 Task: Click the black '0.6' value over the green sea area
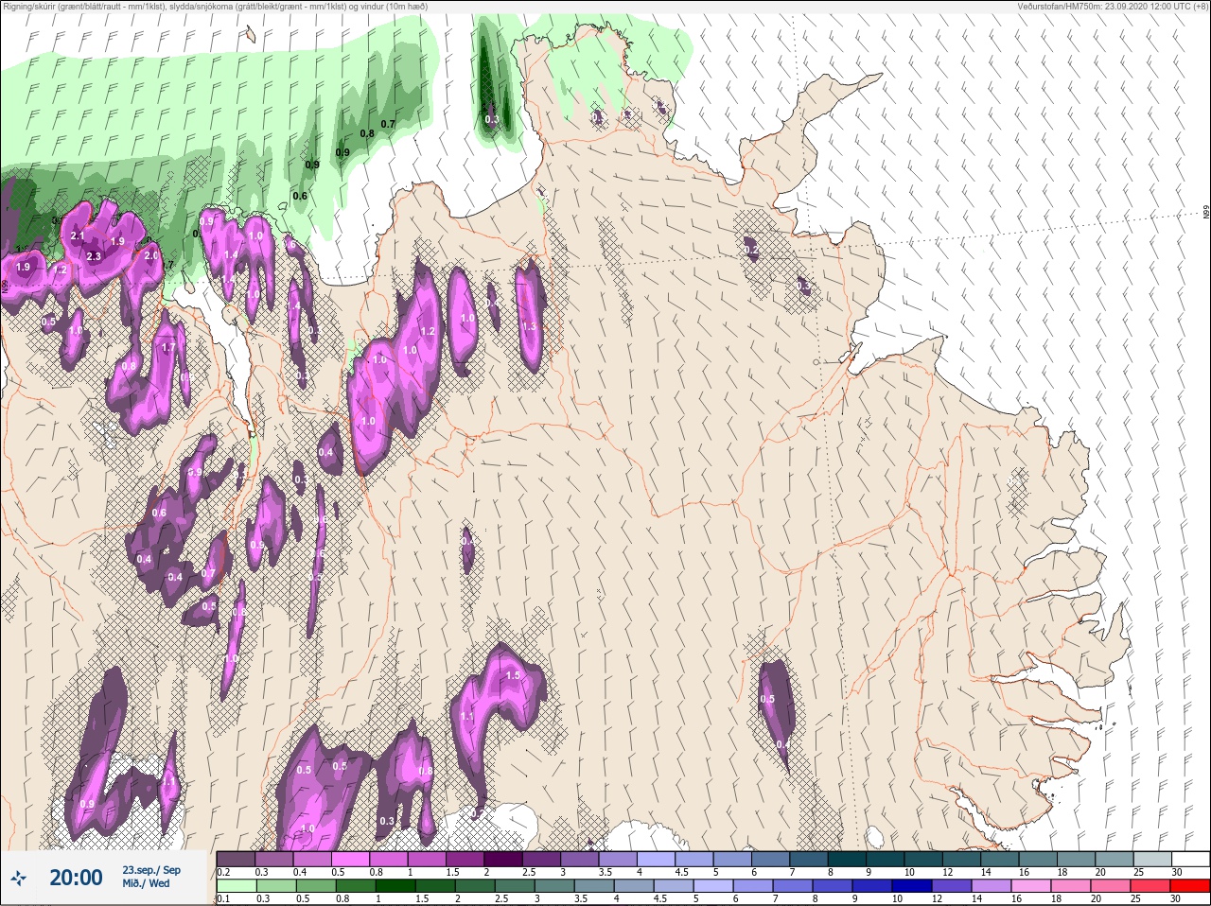coord(300,196)
